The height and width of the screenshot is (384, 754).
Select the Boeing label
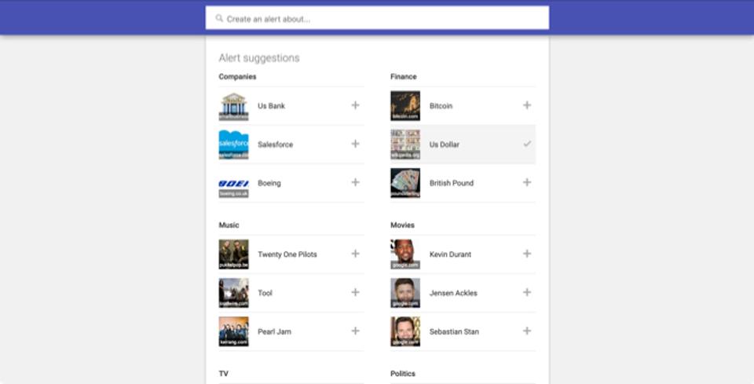pyautogui.click(x=269, y=183)
